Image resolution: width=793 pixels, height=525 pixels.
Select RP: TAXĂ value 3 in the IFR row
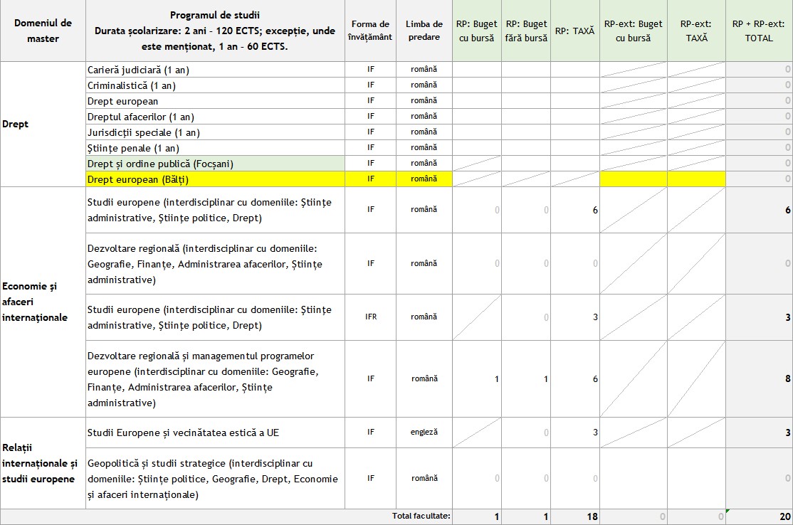[x=575, y=317]
